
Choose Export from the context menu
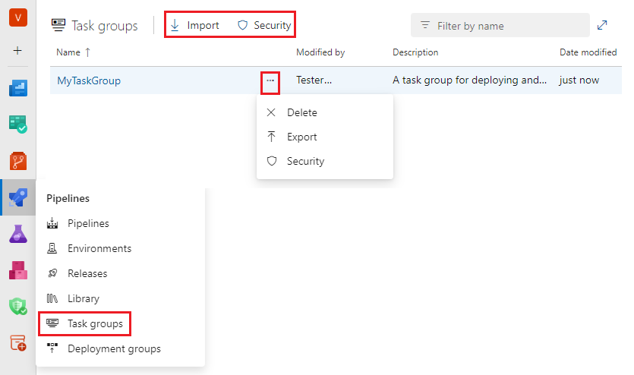[x=301, y=137]
